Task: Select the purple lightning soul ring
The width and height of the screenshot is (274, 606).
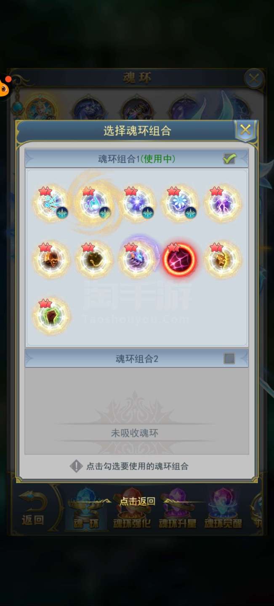Action: pos(223,203)
